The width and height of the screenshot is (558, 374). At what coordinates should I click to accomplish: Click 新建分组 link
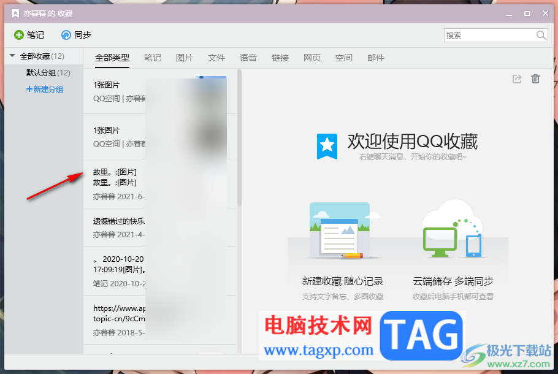coord(45,90)
